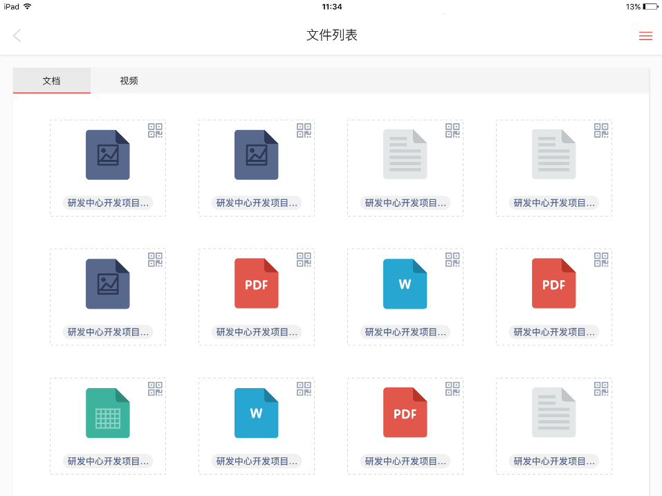
Task: Open the last text document in top row
Action: (x=553, y=154)
